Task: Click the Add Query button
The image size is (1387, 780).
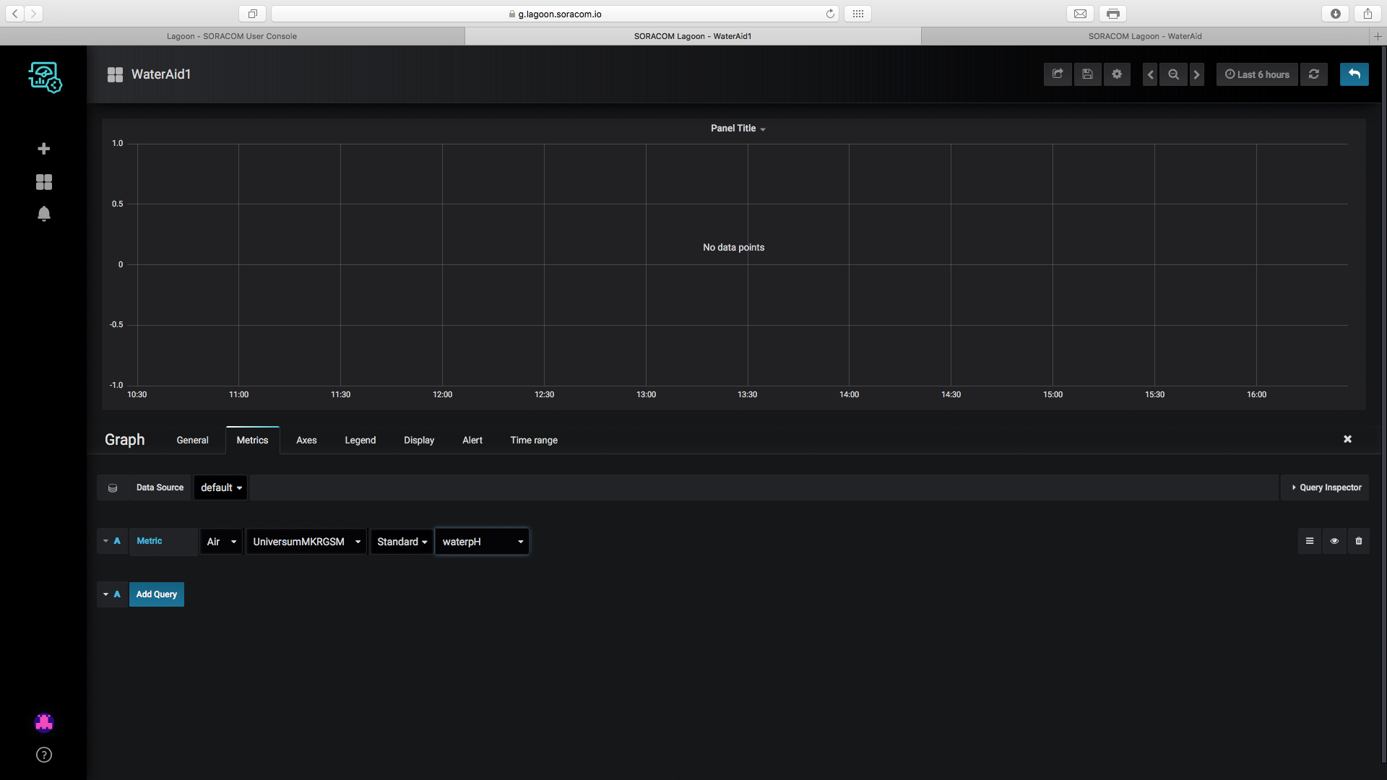Action: click(x=156, y=594)
